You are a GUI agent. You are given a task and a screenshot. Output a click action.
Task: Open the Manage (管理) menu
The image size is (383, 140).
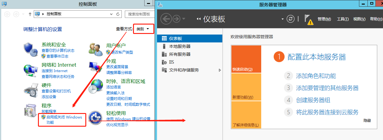tap(324, 19)
